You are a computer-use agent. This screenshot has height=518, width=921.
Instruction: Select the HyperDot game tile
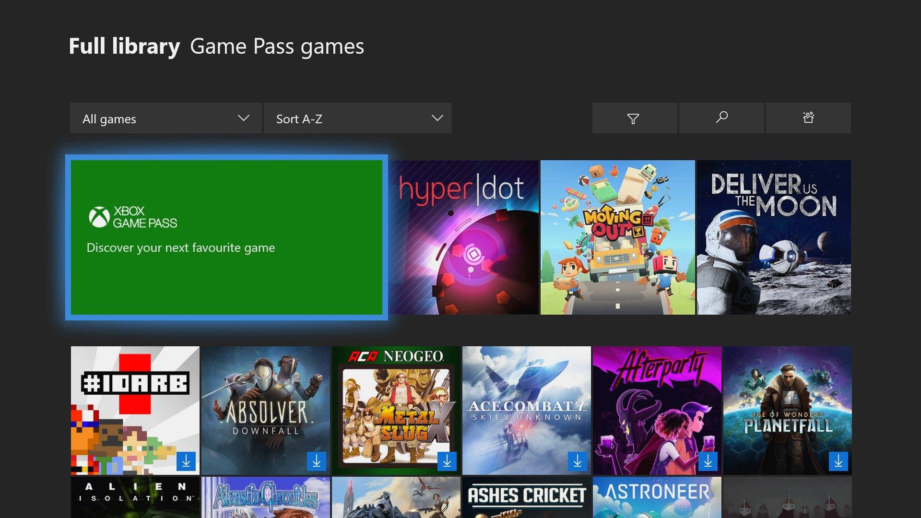click(x=463, y=237)
